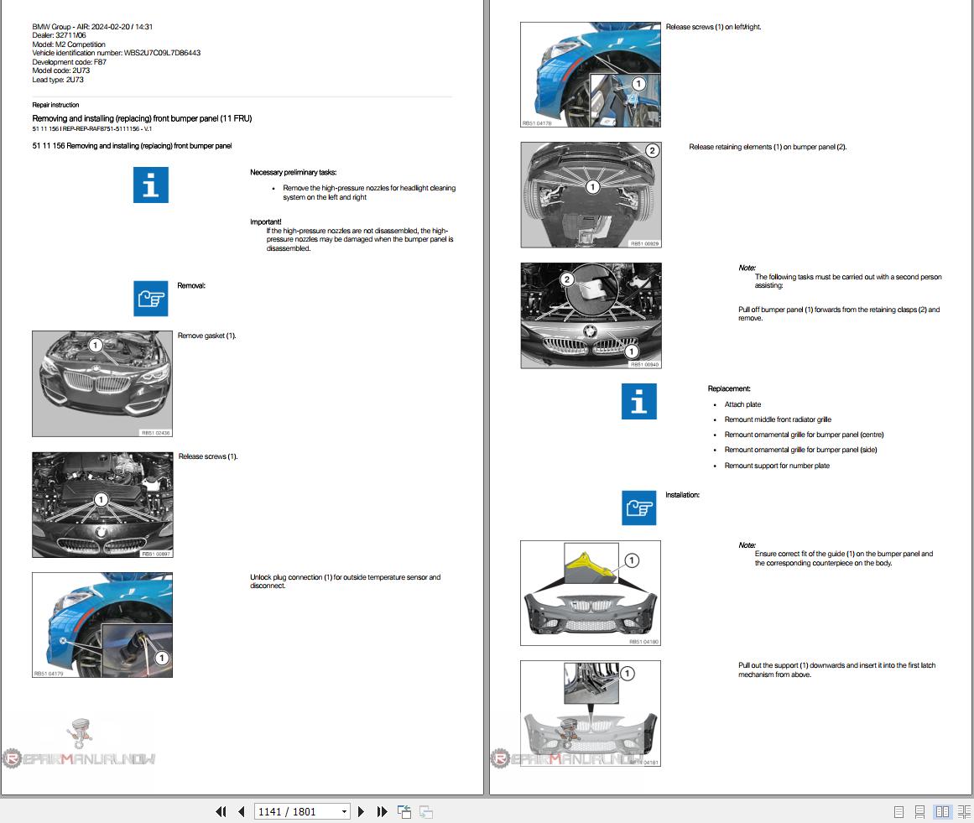Click the blue info icon beside Necessary preliminary tasks

(x=151, y=185)
